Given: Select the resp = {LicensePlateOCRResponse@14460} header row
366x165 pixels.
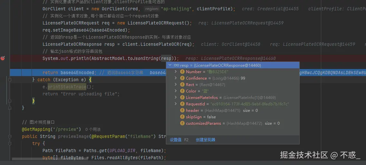Looking at the screenshot, I should (233, 65).
